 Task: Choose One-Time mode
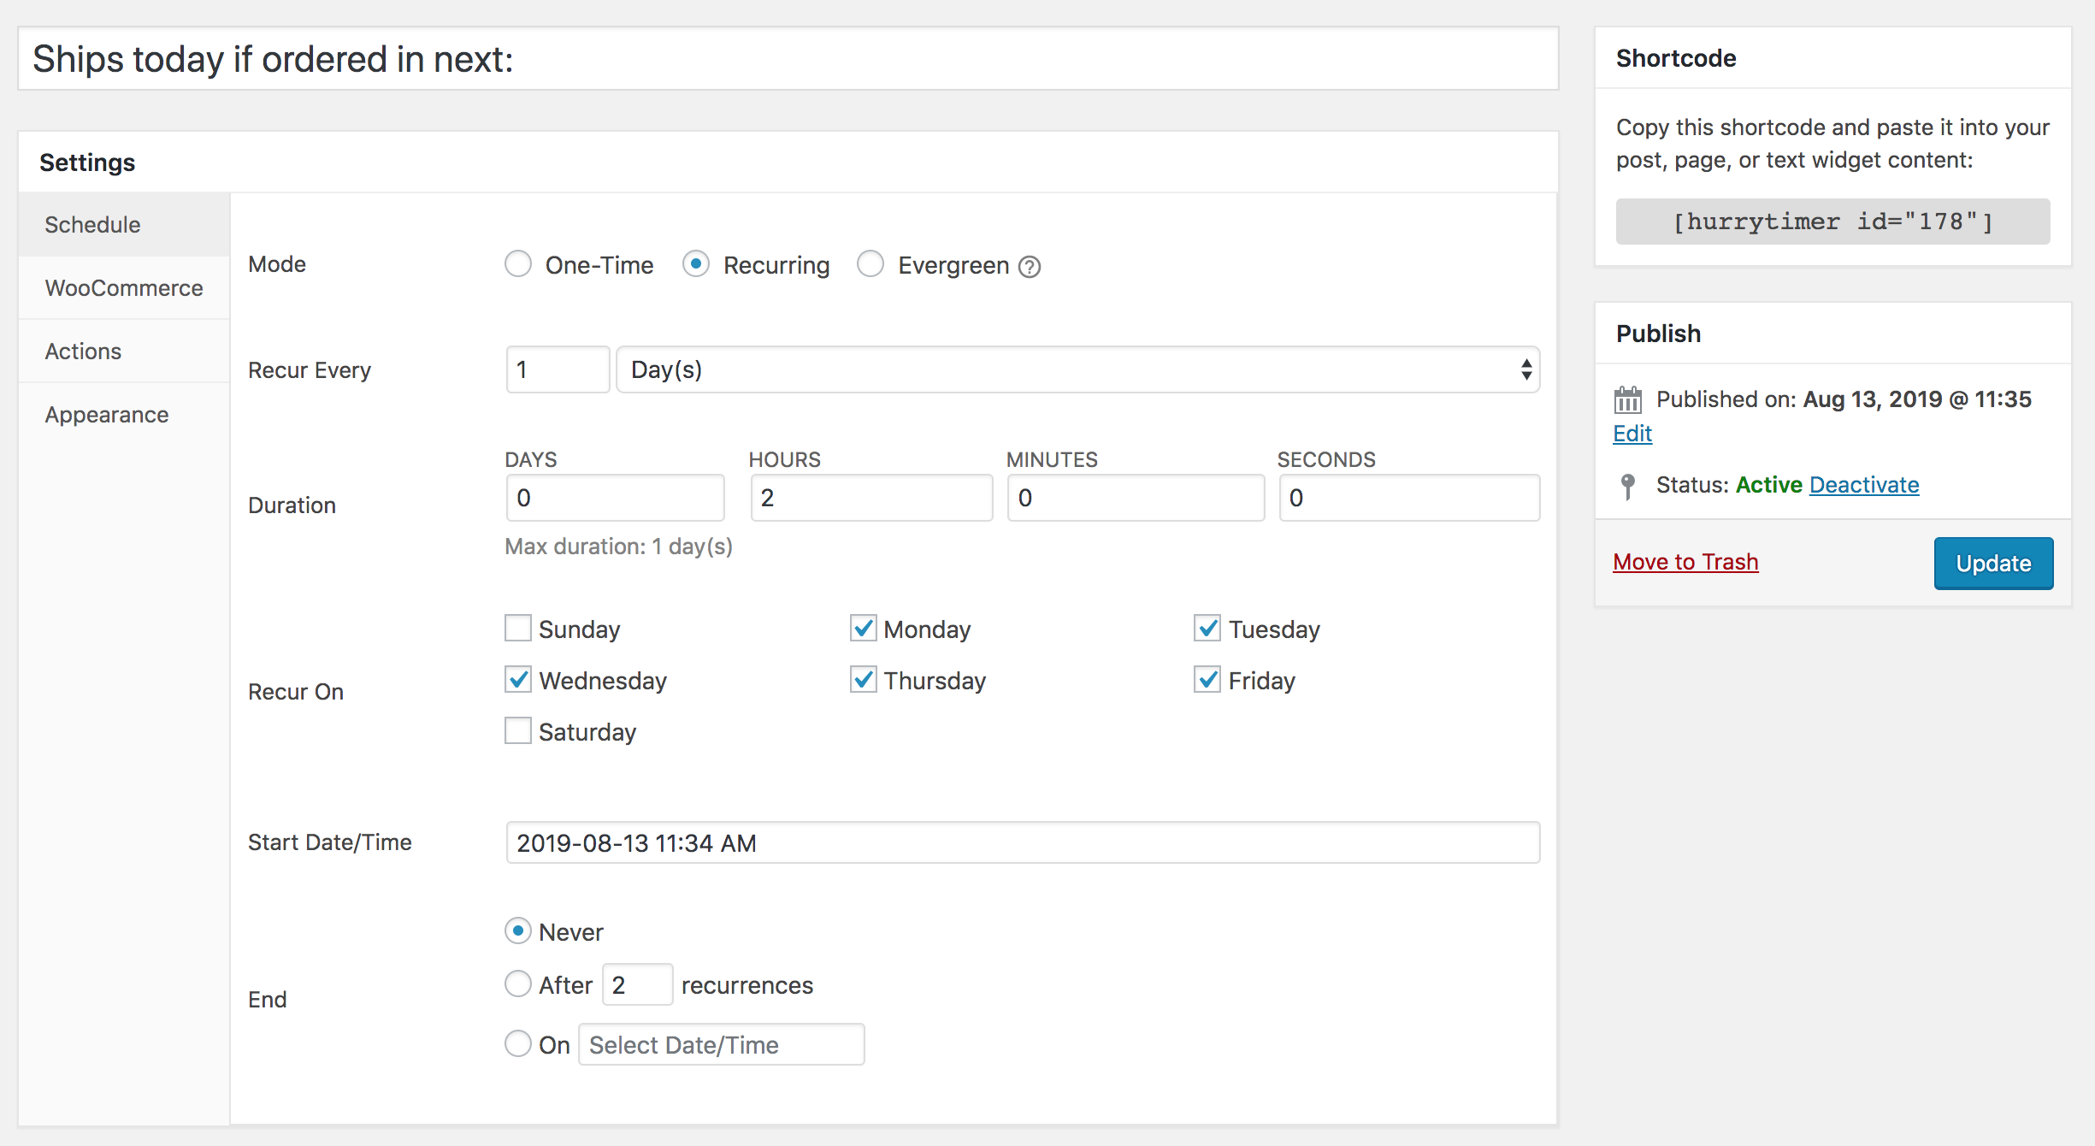518,264
